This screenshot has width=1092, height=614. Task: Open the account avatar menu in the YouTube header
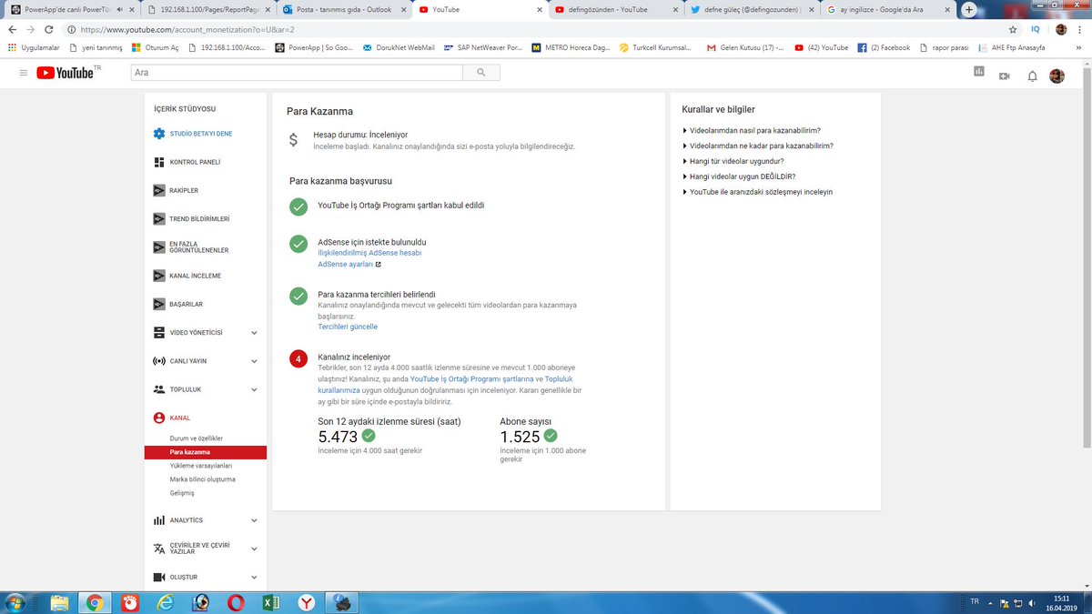click(x=1057, y=76)
